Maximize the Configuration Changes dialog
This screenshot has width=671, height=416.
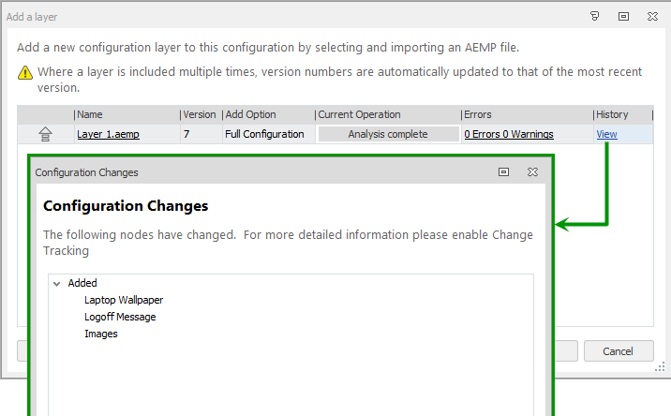click(x=503, y=172)
